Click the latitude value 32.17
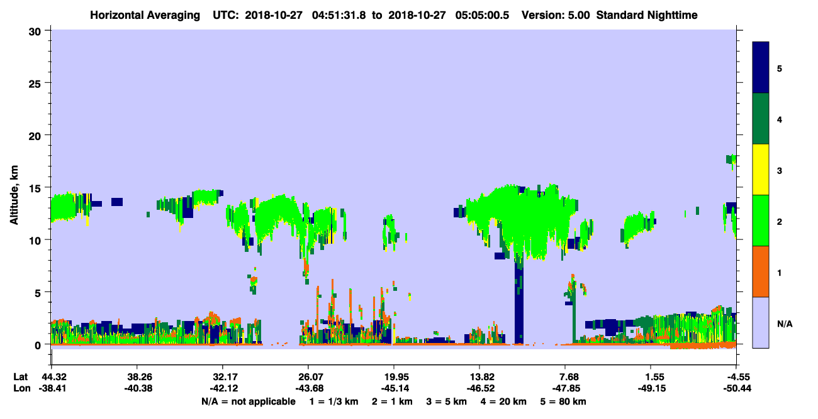Screen dimensions: 818x419 click(222, 377)
